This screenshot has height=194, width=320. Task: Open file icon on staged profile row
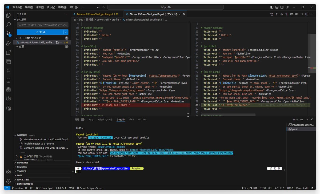click(57, 42)
